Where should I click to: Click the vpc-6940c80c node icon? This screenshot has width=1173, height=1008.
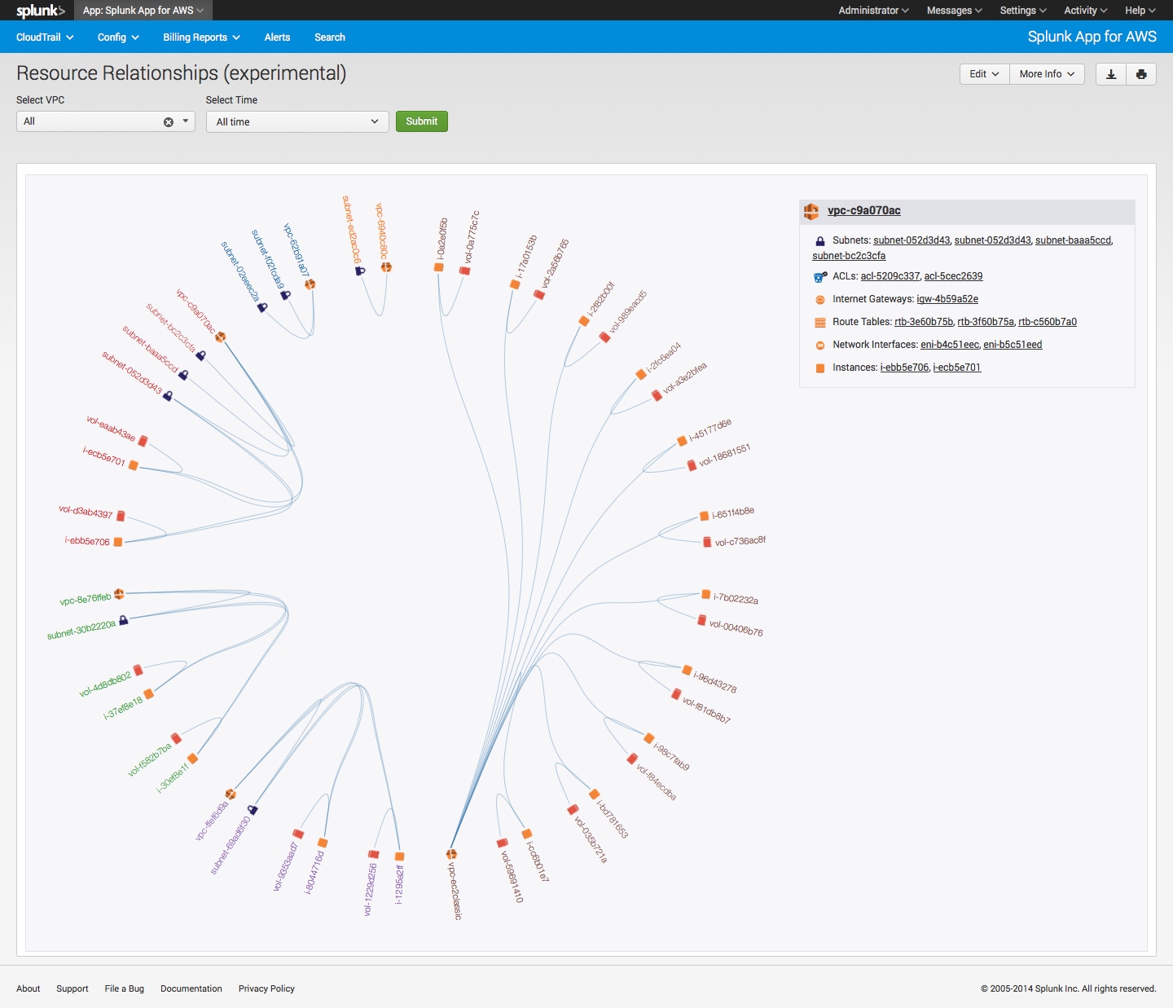click(x=386, y=267)
